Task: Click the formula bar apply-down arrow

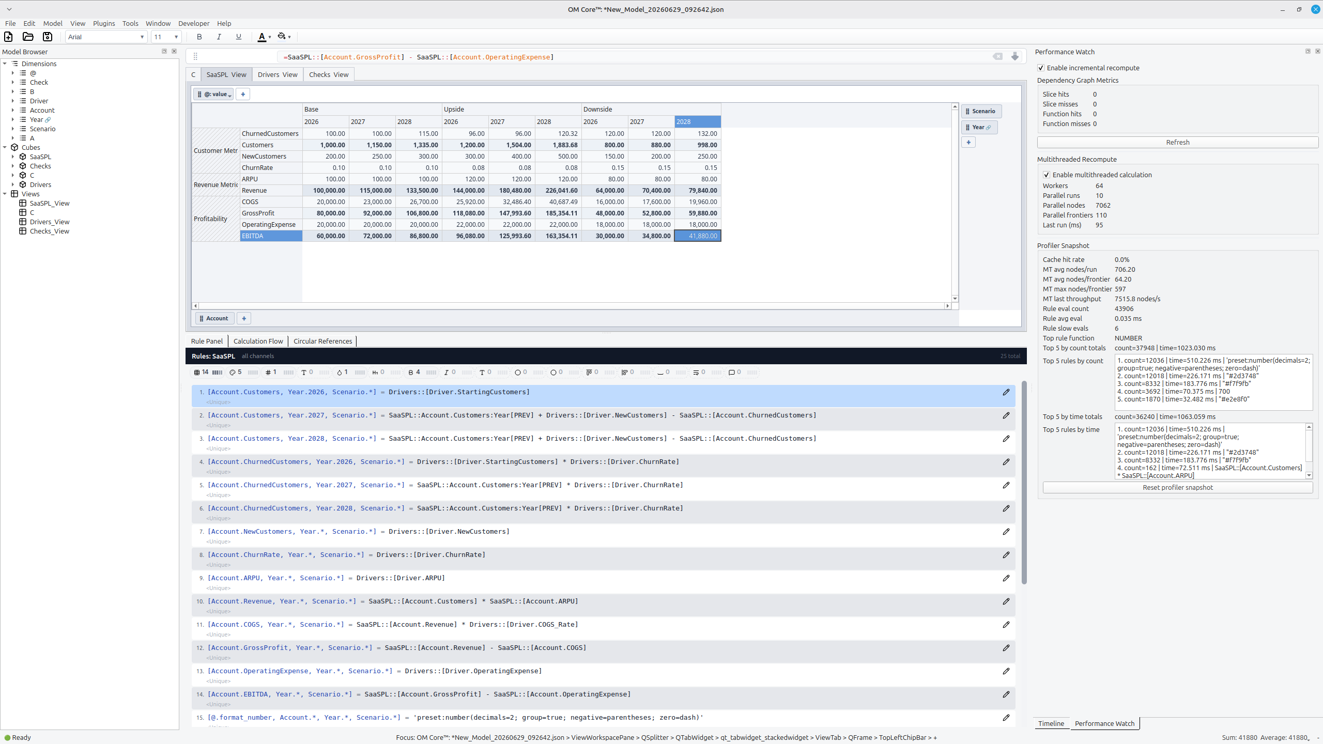Action: pos(1015,56)
